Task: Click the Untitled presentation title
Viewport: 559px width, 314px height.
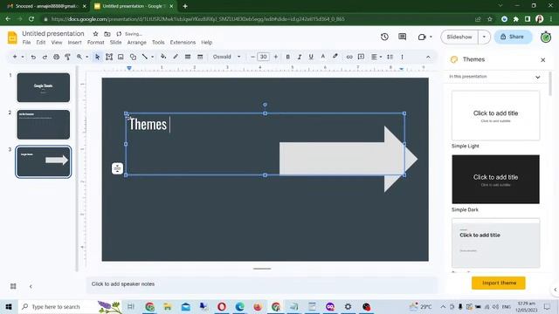Action: [53, 33]
